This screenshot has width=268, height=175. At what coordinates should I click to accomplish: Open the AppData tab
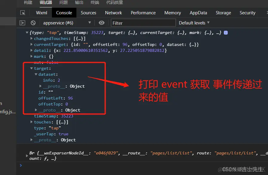pos(198,13)
